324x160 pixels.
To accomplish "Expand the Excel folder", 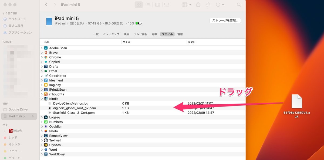I will (x=42, y=71).
